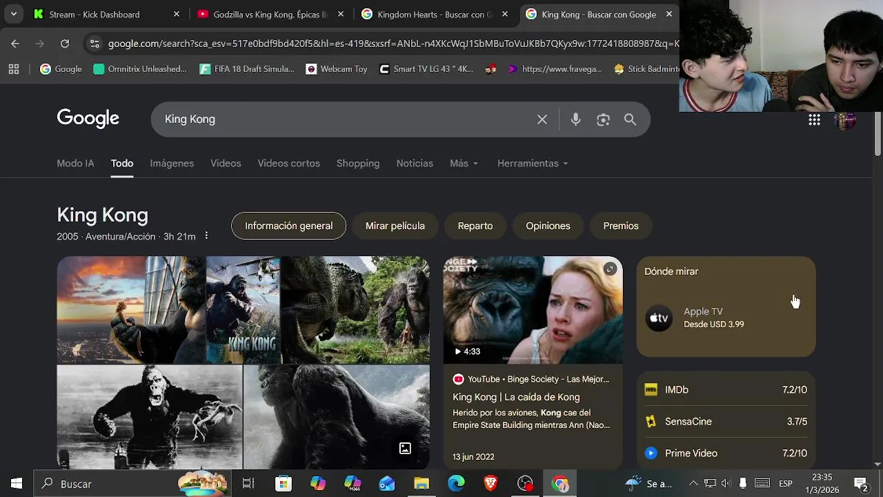The height and width of the screenshot is (497, 883).
Task: Select the Mirar película chip
Action: click(395, 226)
